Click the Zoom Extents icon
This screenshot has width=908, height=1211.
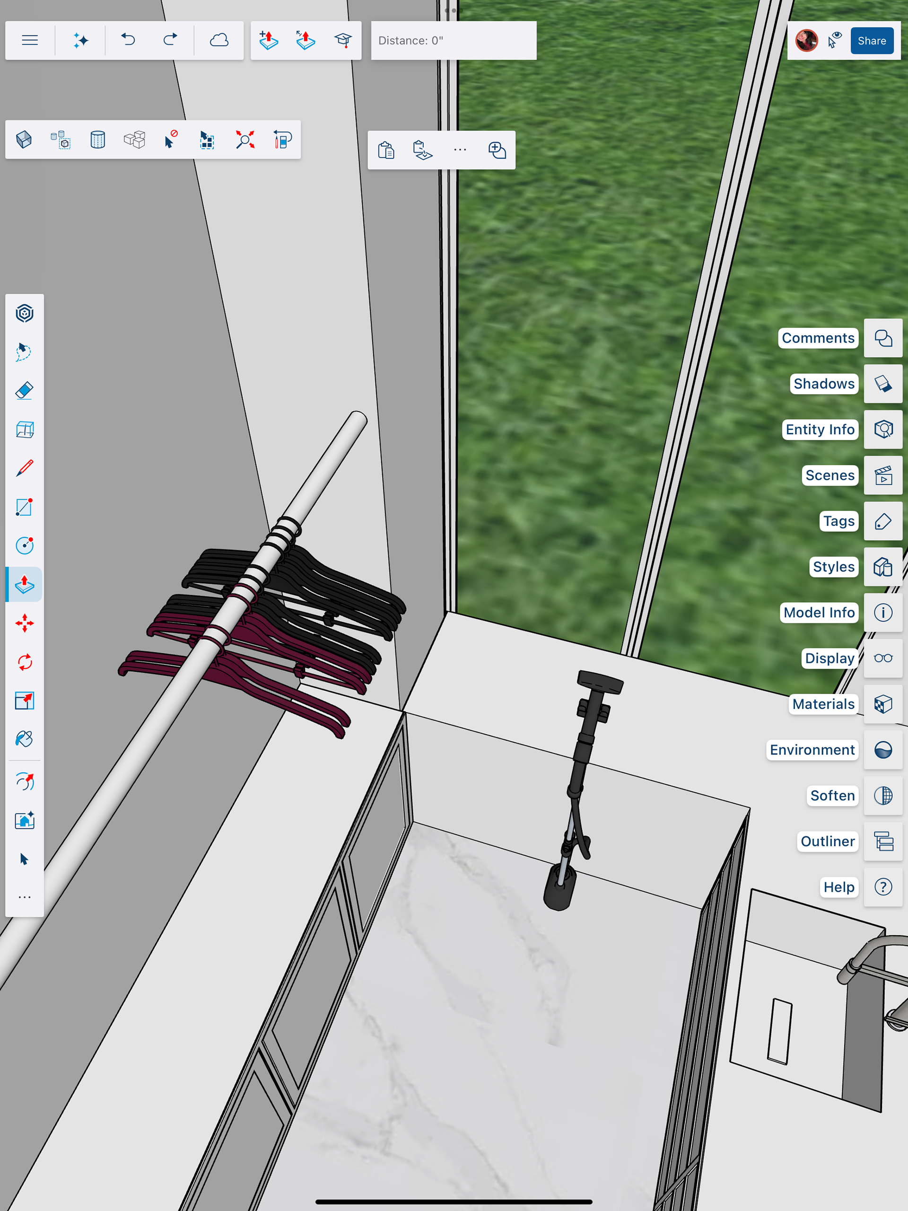(x=244, y=140)
